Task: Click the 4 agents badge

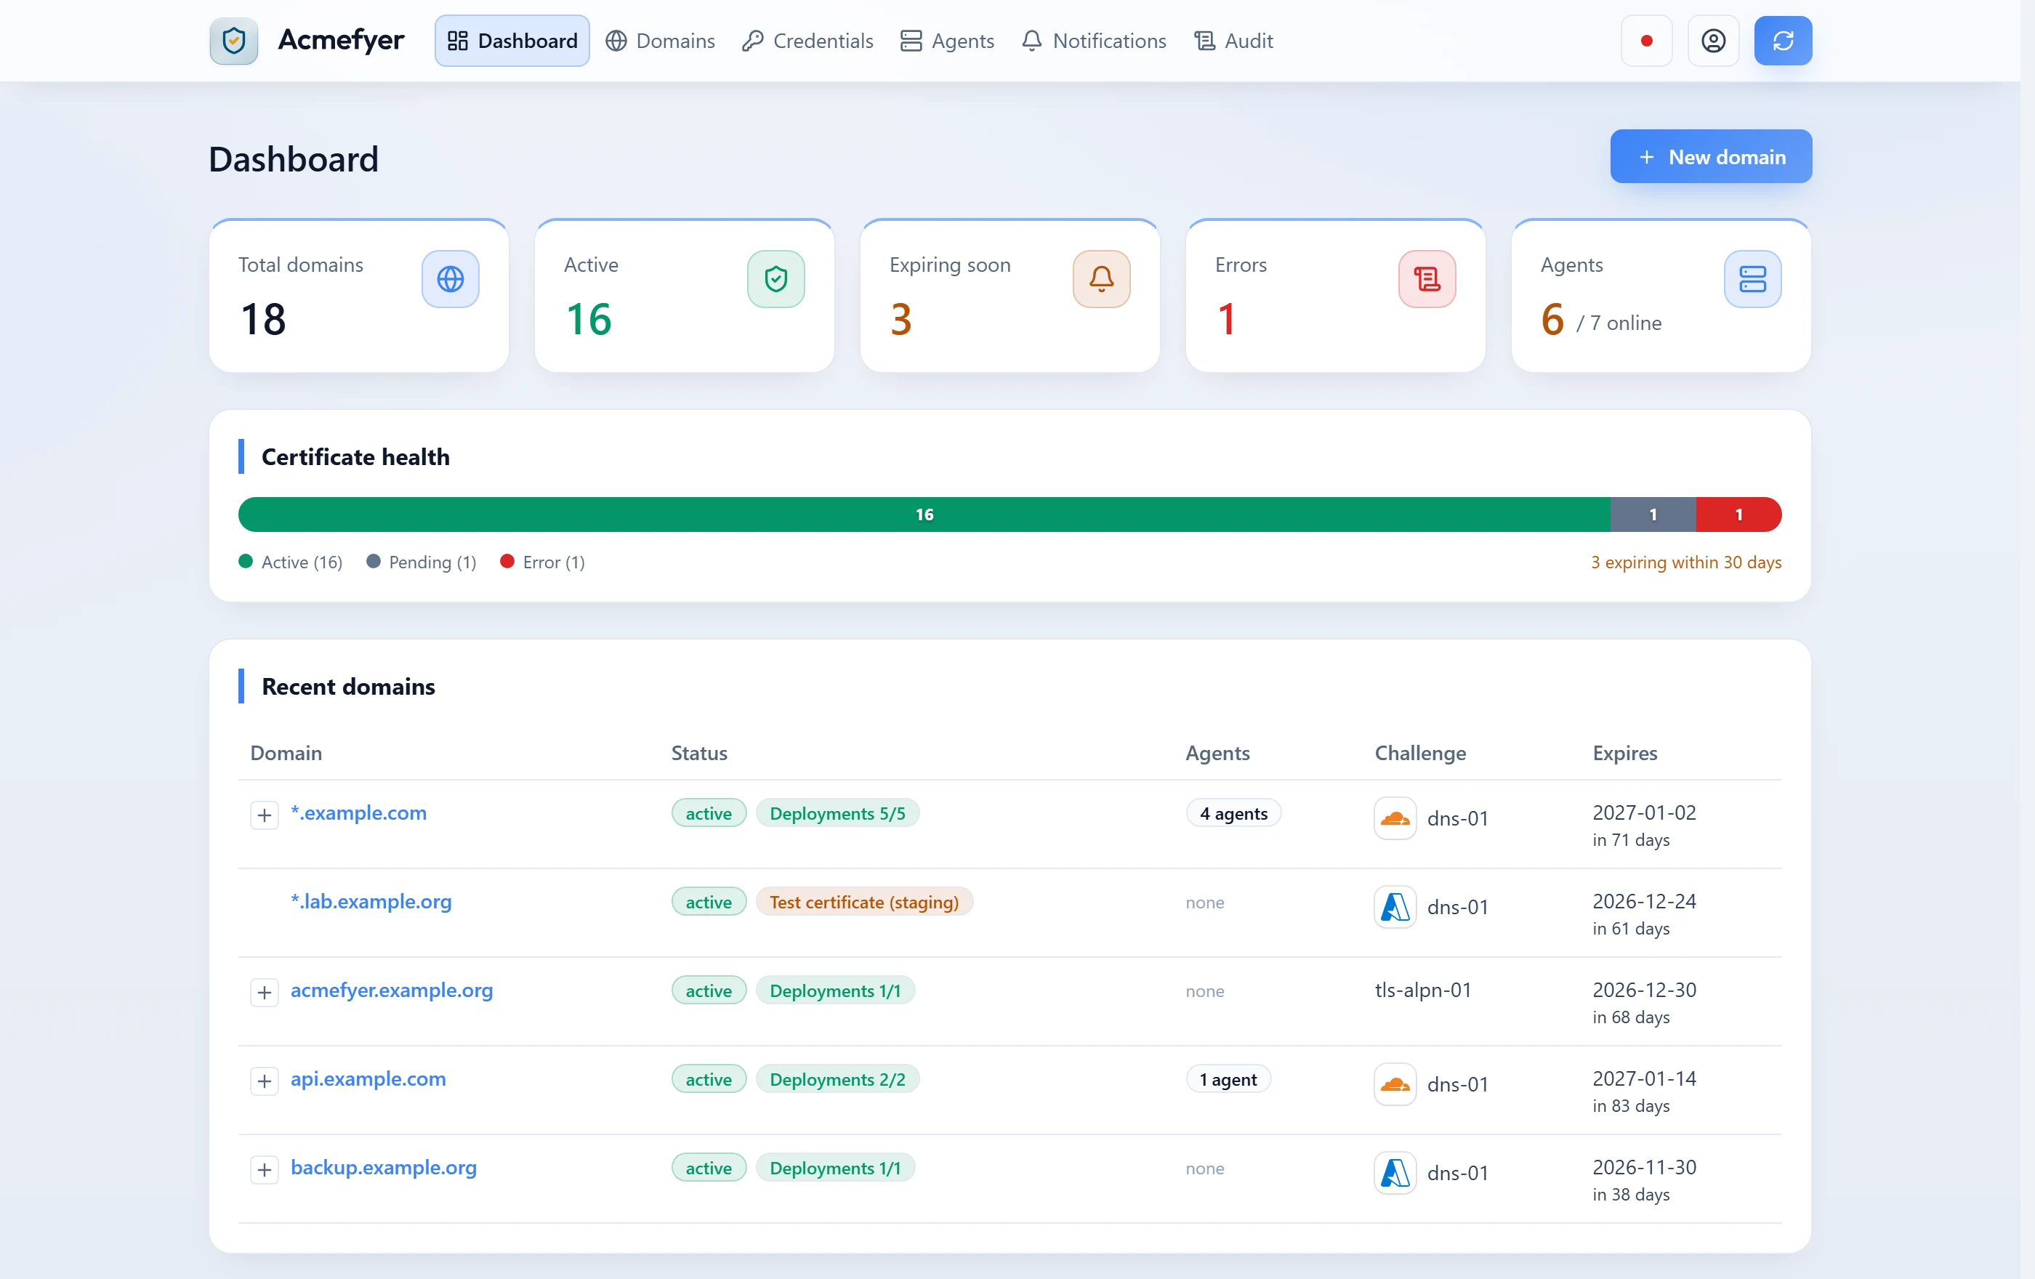Action: 1234,812
